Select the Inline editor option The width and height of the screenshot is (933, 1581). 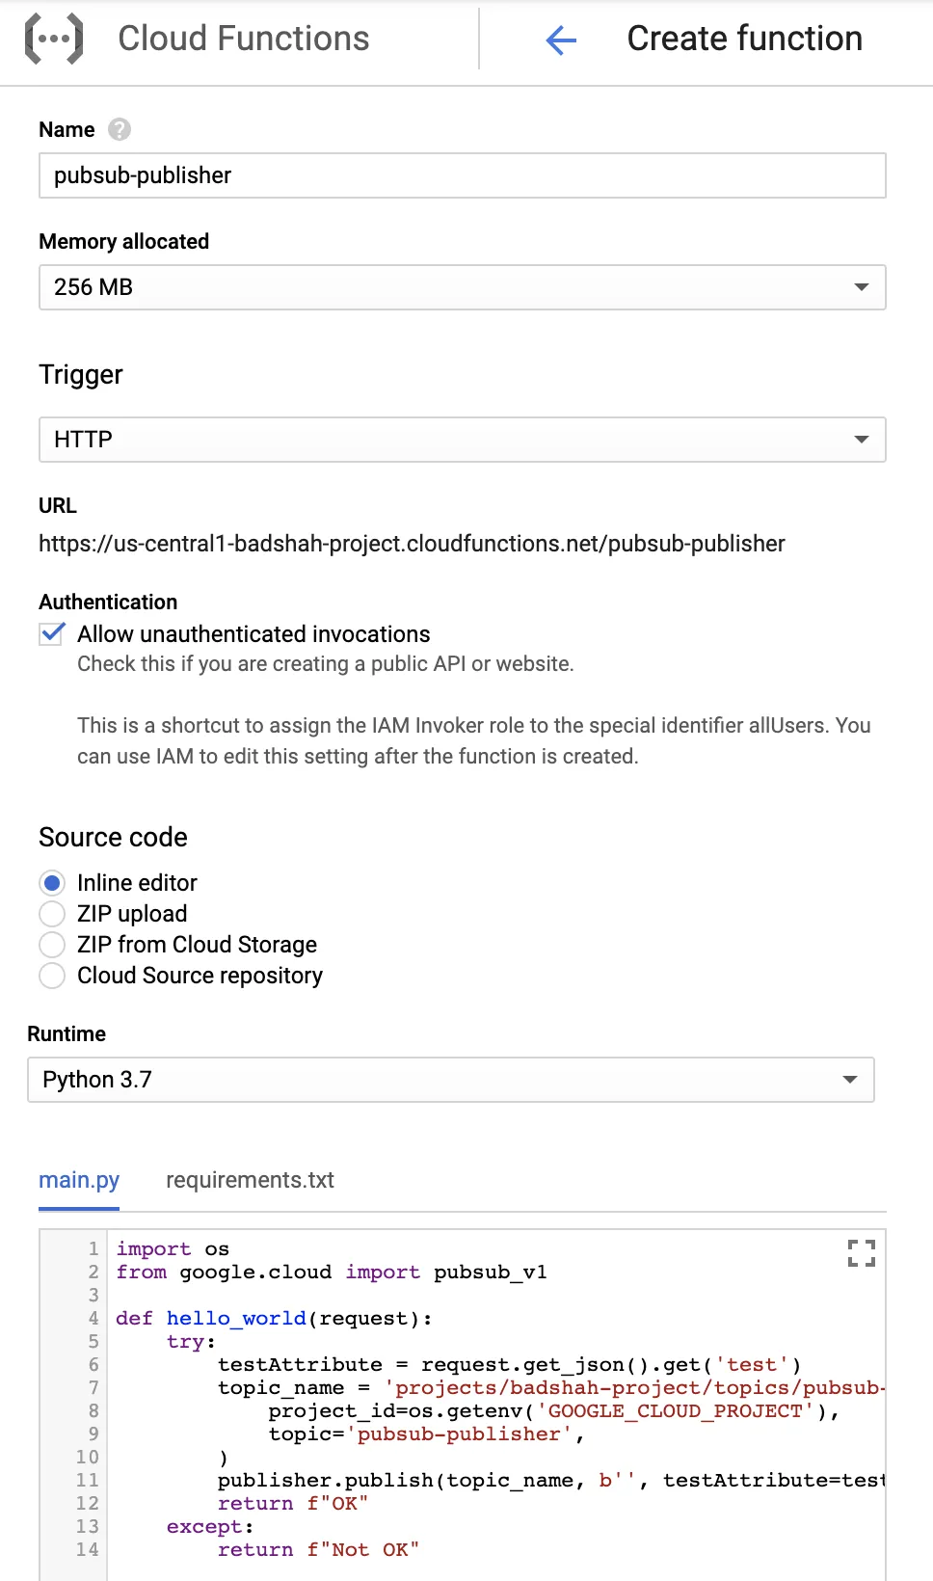point(52,883)
